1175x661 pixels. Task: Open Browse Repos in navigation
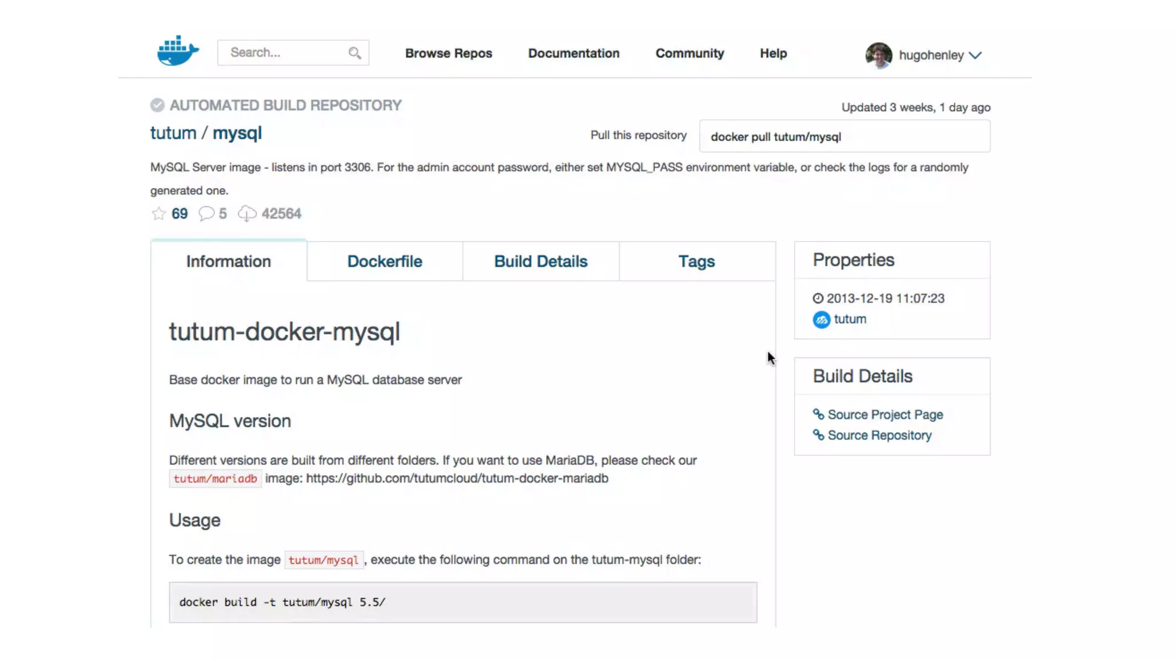click(x=448, y=53)
